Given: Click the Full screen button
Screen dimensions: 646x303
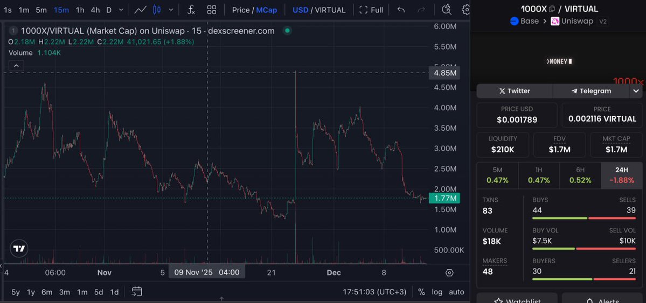Looking at the screenshot, I should [371, 10].
